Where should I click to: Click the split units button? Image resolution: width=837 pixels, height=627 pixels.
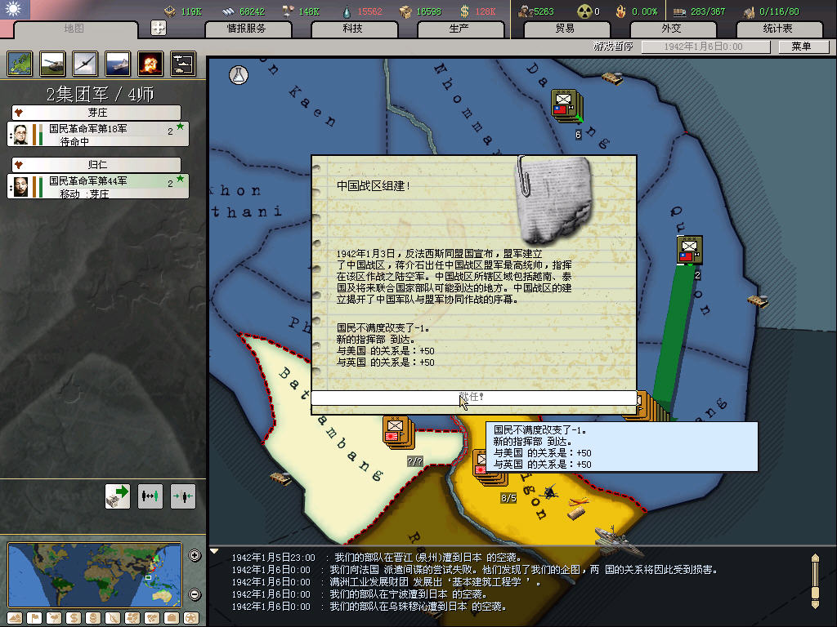(150, 496)
